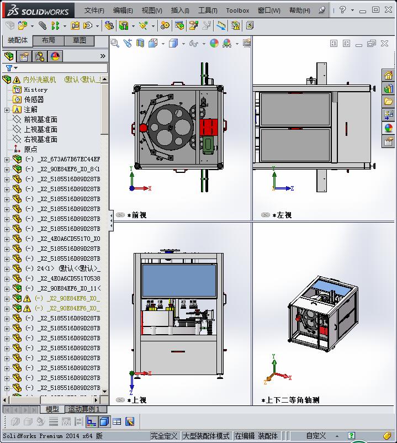This screenshot has height=443, width=397.
Task: Click the Previous View icon
Action: (128, 43)
